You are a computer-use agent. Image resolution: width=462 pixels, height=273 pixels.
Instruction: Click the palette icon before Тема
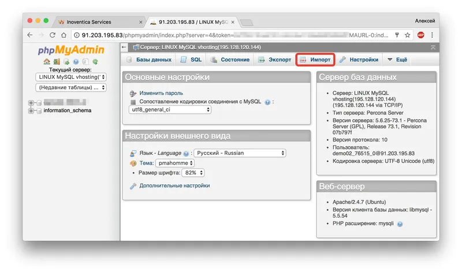(133, 163)
